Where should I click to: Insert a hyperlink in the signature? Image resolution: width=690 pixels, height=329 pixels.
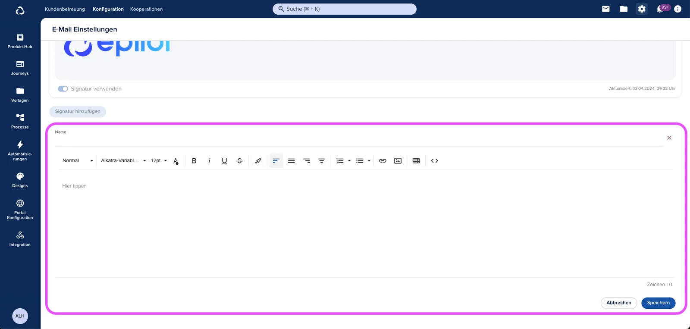coord(383,161)
